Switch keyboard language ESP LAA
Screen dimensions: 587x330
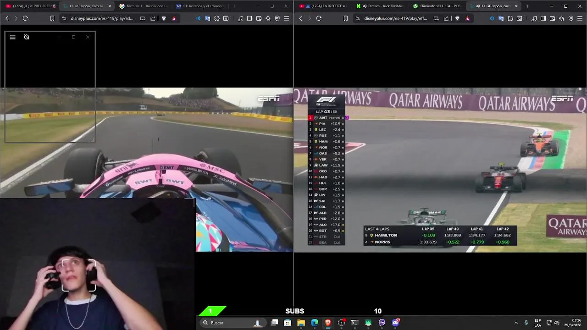[x=537, y=323]
